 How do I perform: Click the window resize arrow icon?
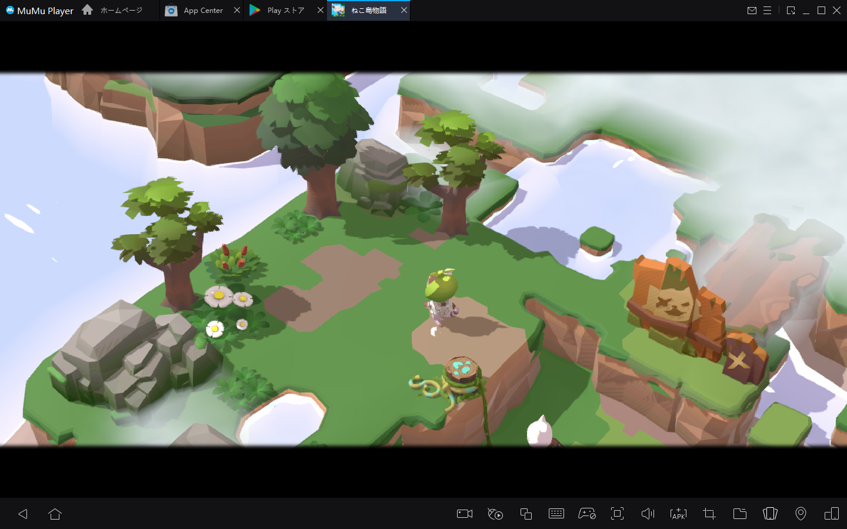791,11
